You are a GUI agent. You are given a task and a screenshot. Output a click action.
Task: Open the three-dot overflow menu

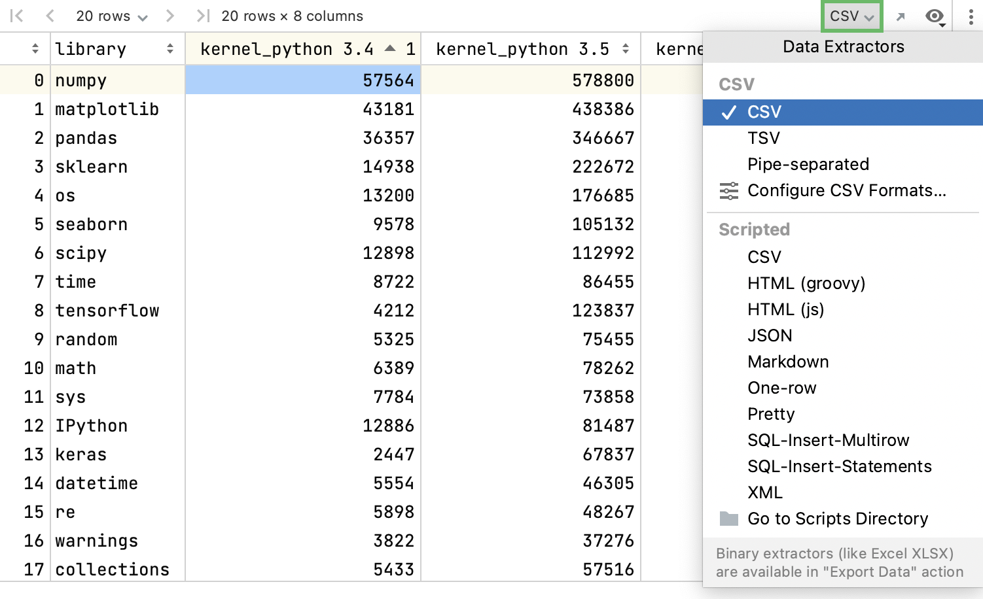tap(971, 16)
